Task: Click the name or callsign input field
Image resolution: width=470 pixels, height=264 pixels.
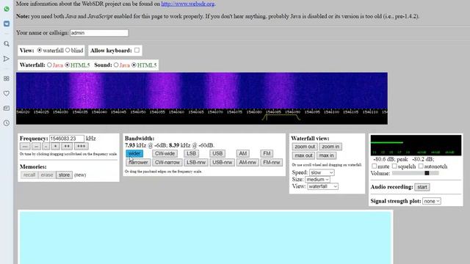Action: tap(99, 33)
